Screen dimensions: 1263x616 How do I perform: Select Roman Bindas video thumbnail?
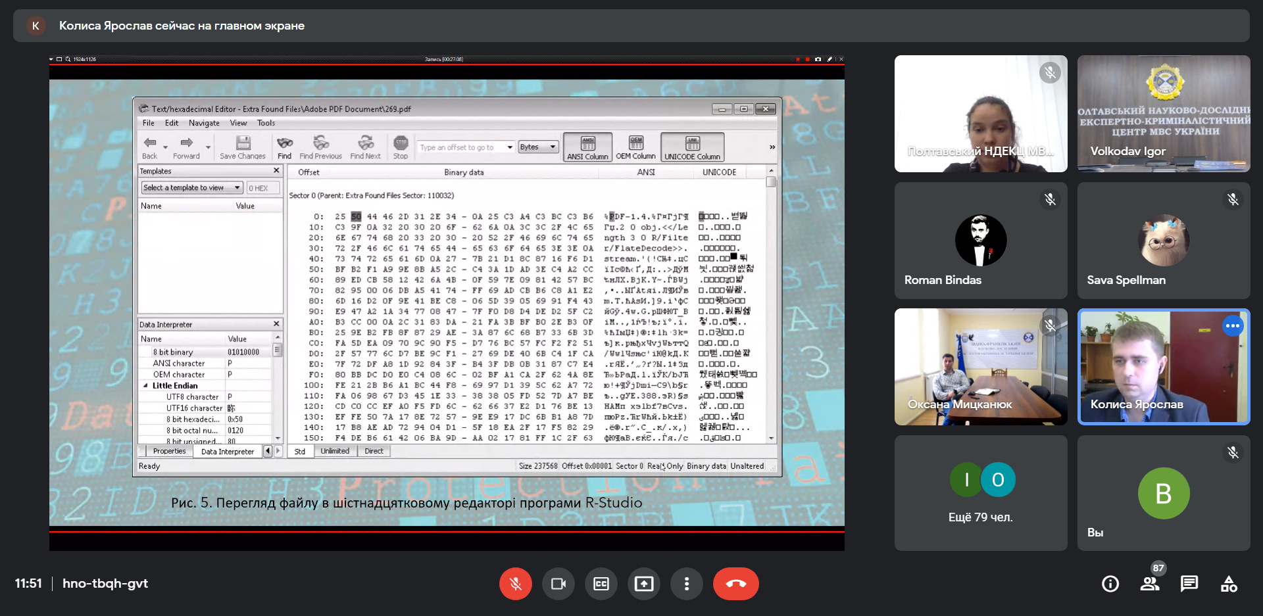(980, 241)
